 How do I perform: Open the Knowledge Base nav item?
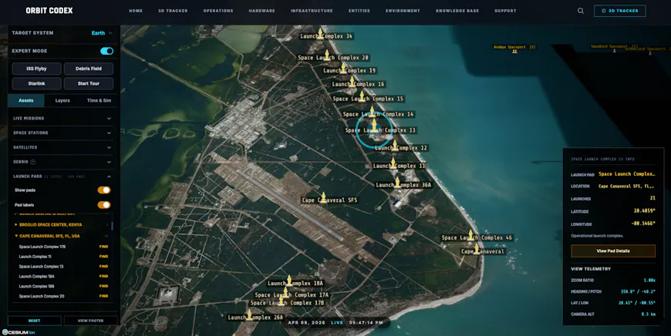[x=457, y=11]
